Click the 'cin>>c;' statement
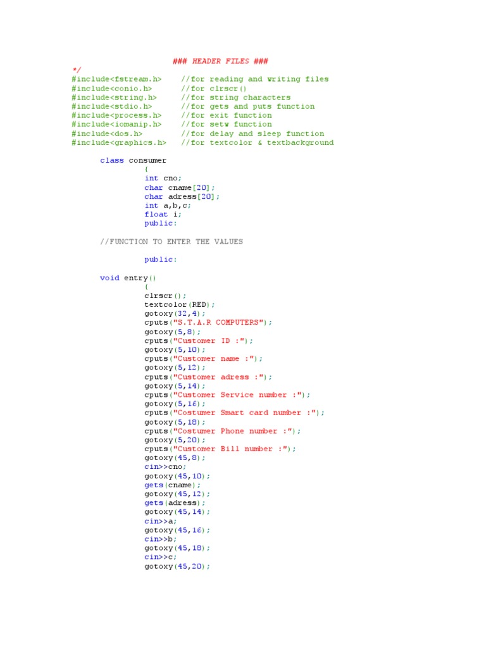Viewport: 486px width, 648px height. pyautogui.click(x=160, y=557)
